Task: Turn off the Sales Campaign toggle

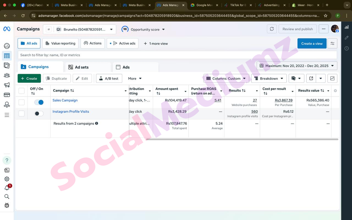Action: click(x=39, y=102)
